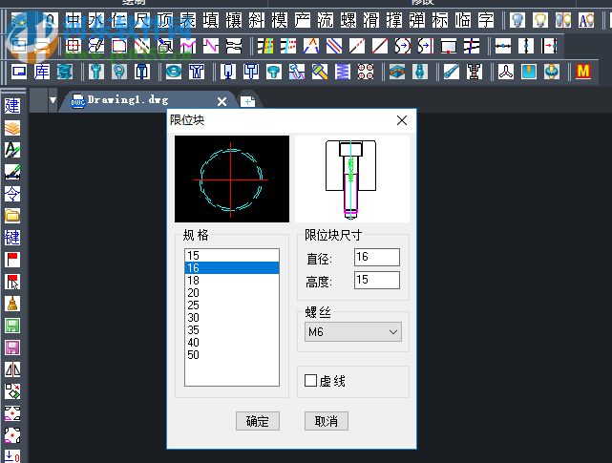Select 15 in the 规格 list
Viewport: 612px width, 463px height.
coord(232,256)
